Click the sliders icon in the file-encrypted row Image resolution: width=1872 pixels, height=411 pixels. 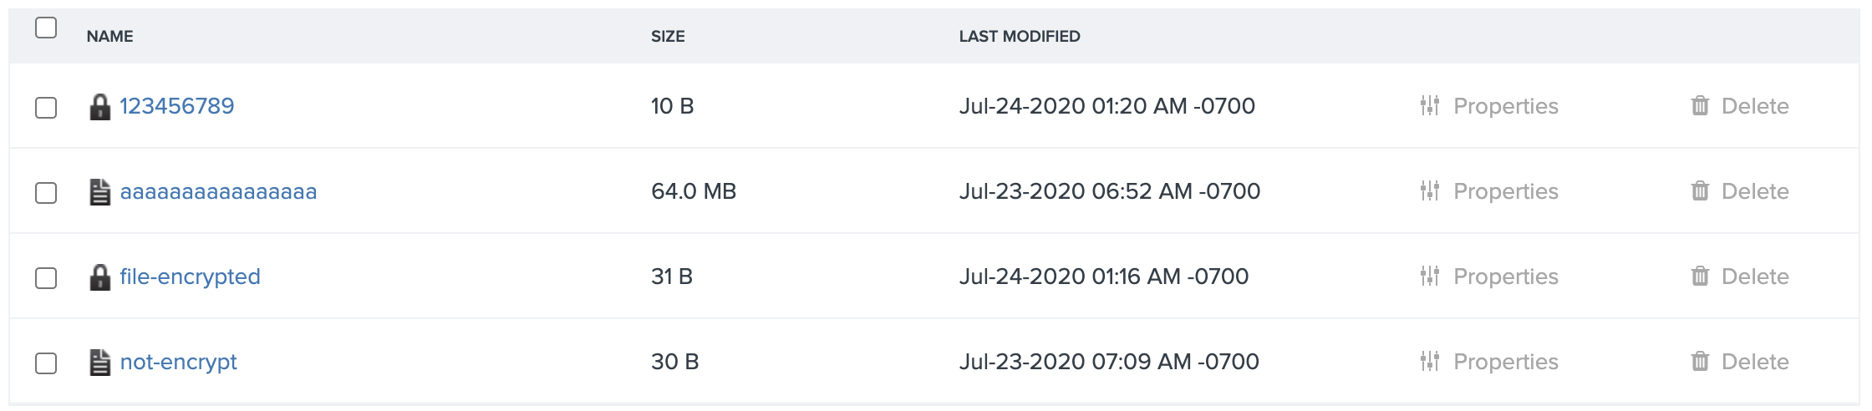pos(1429,277)
